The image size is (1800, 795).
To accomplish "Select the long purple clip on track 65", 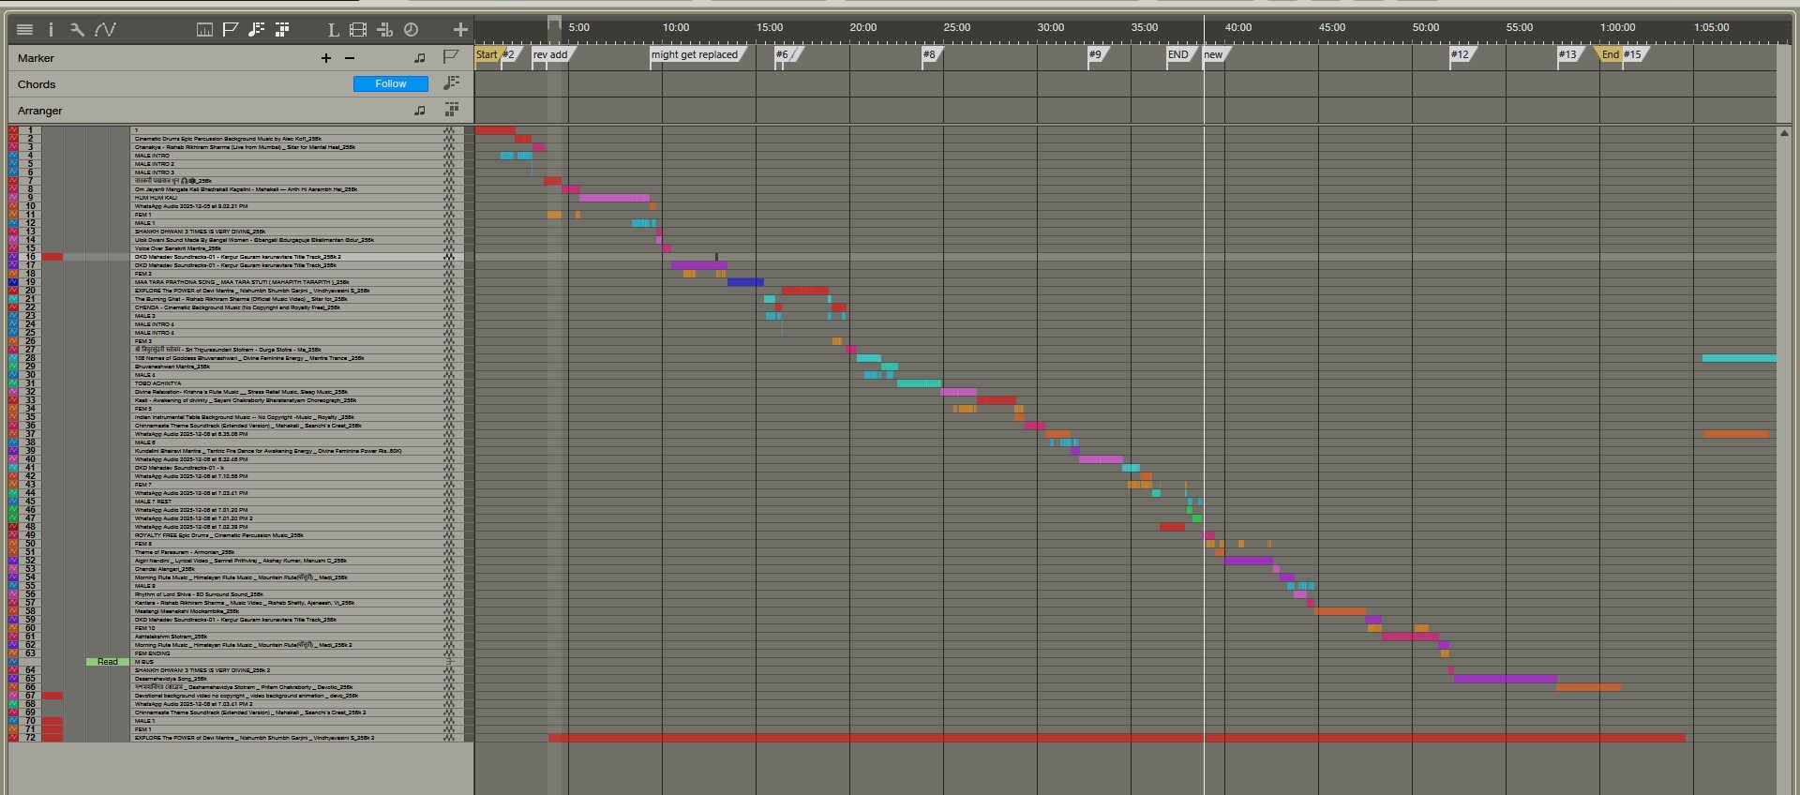I will pos(1505,679).
